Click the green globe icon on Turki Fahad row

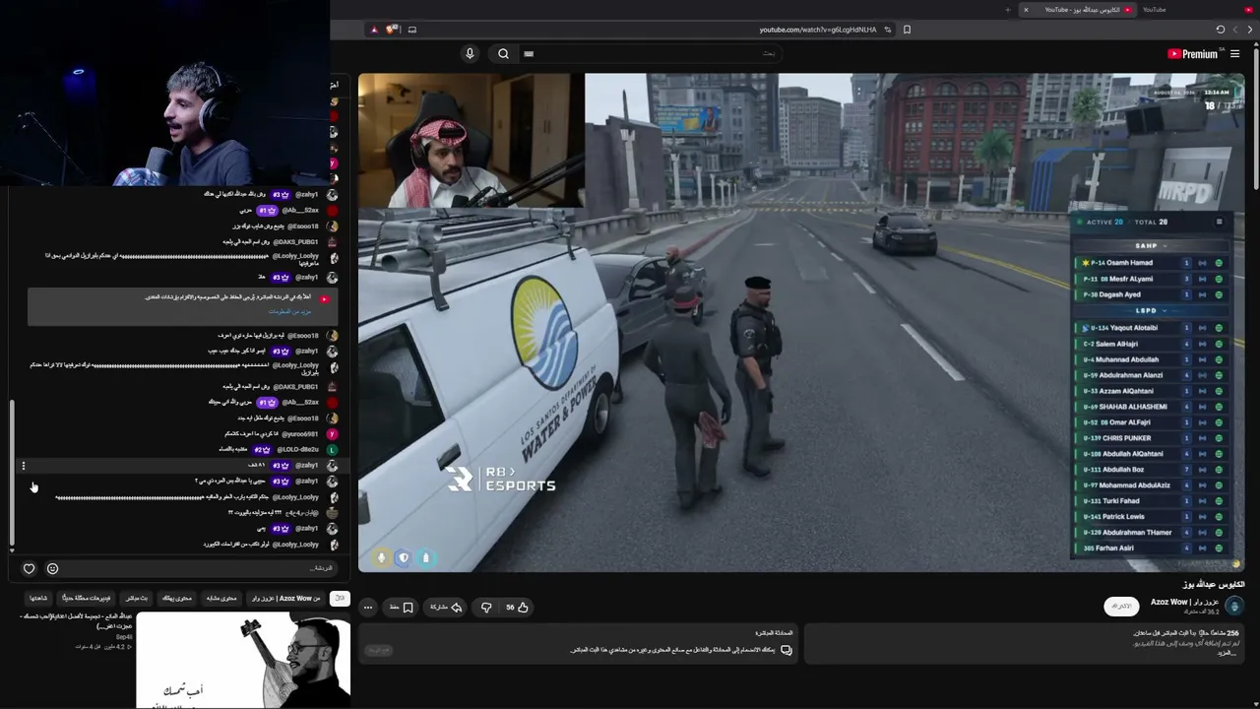(x=1219, y=501)
